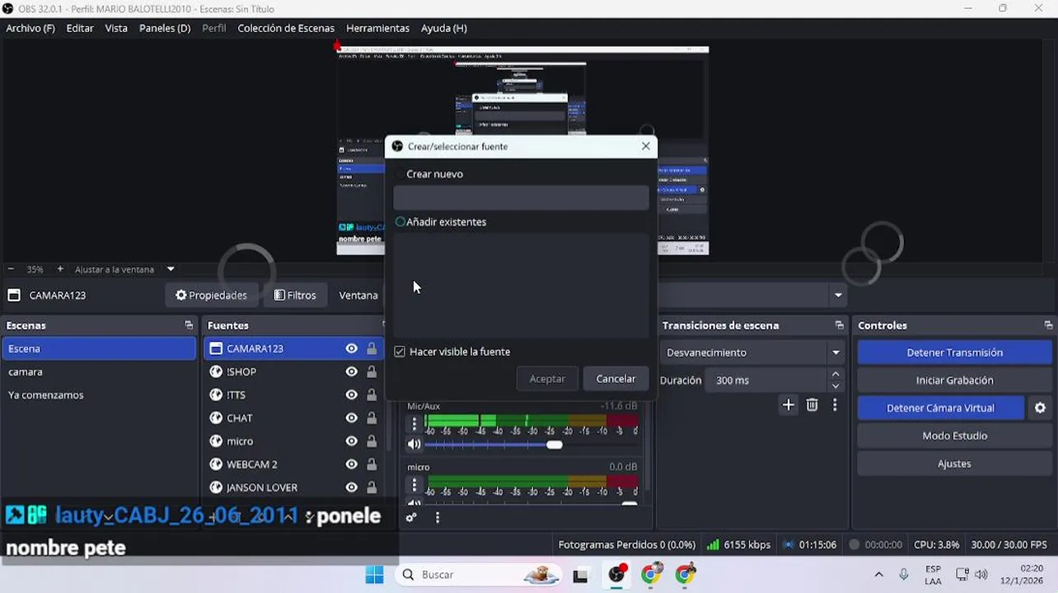The image size is (1058, 593).
Task: Hide the CHAT source
Action: [x=352, y=418]
